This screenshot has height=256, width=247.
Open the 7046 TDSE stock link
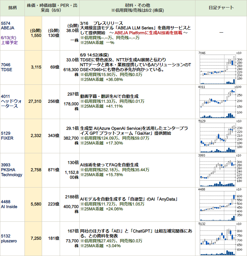click(x=7, y=67)
